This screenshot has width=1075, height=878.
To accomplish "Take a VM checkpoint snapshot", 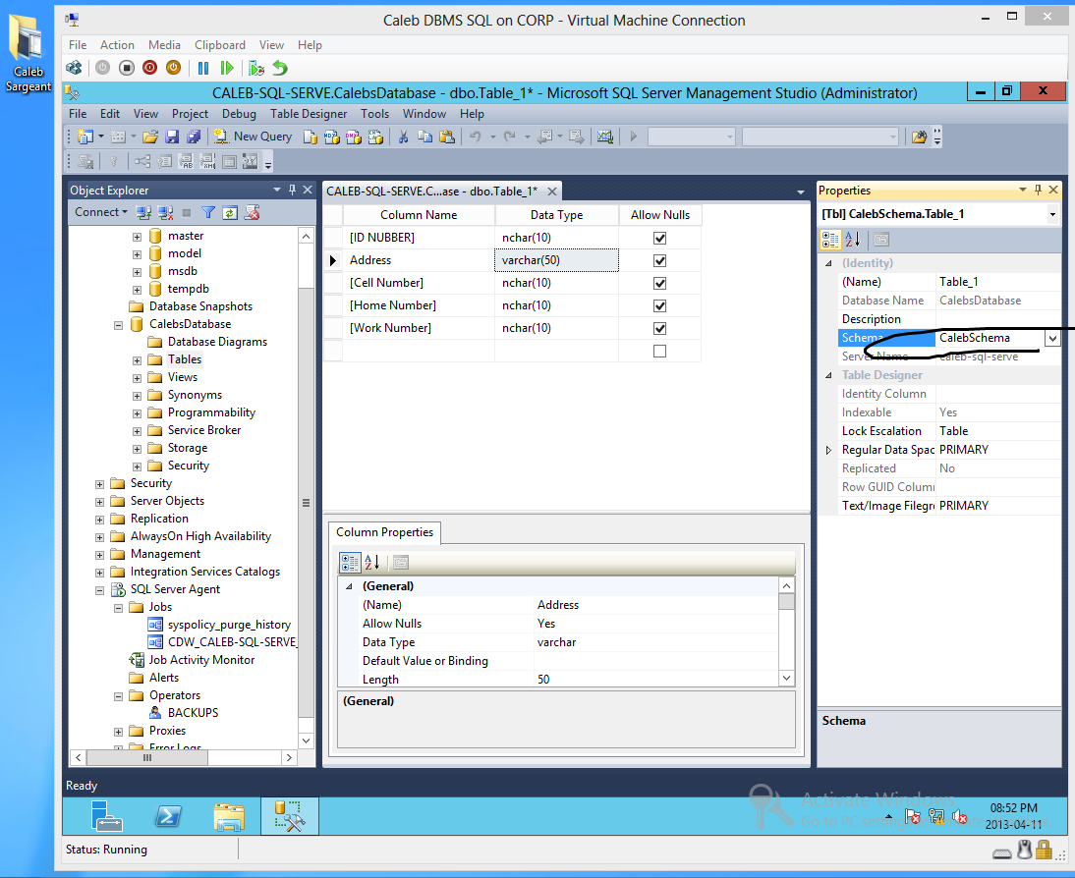I will click(256, 68).
